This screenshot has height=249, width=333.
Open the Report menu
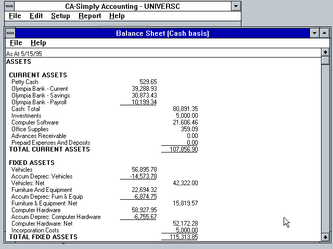[89, 16]
